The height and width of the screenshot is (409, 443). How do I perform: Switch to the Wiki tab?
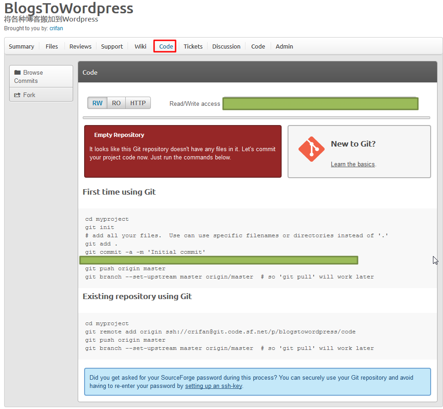[140, 46]
